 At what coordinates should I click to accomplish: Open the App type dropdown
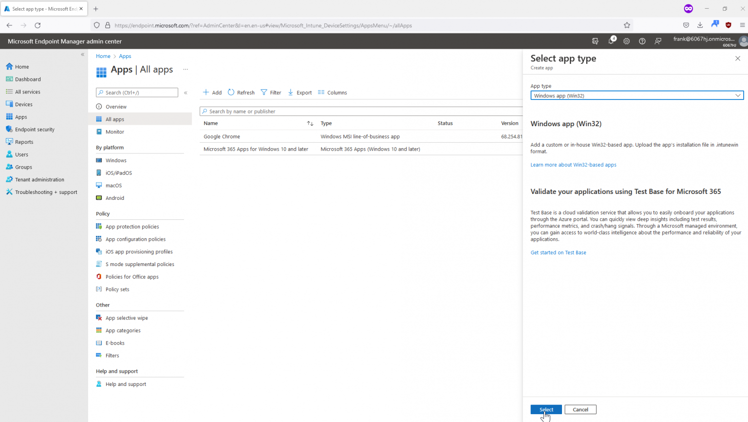(636, 95)
